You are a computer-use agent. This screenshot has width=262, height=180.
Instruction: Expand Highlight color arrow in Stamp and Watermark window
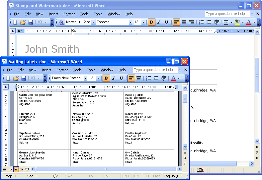(243, 22)
